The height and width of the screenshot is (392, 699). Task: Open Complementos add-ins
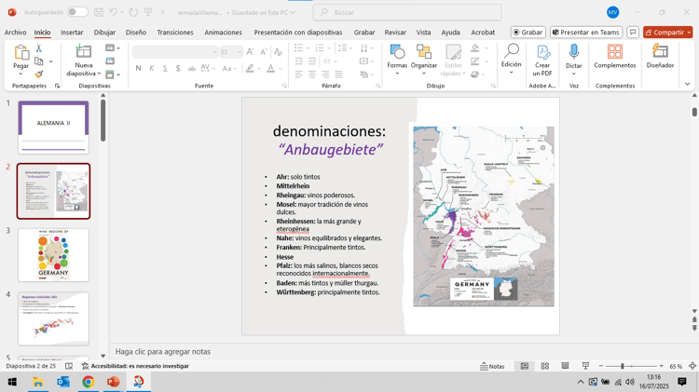point(615,56)
